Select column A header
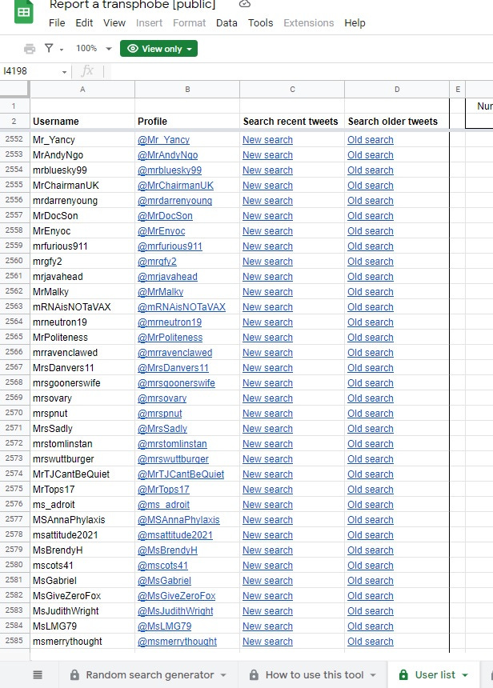 point(82,89)
